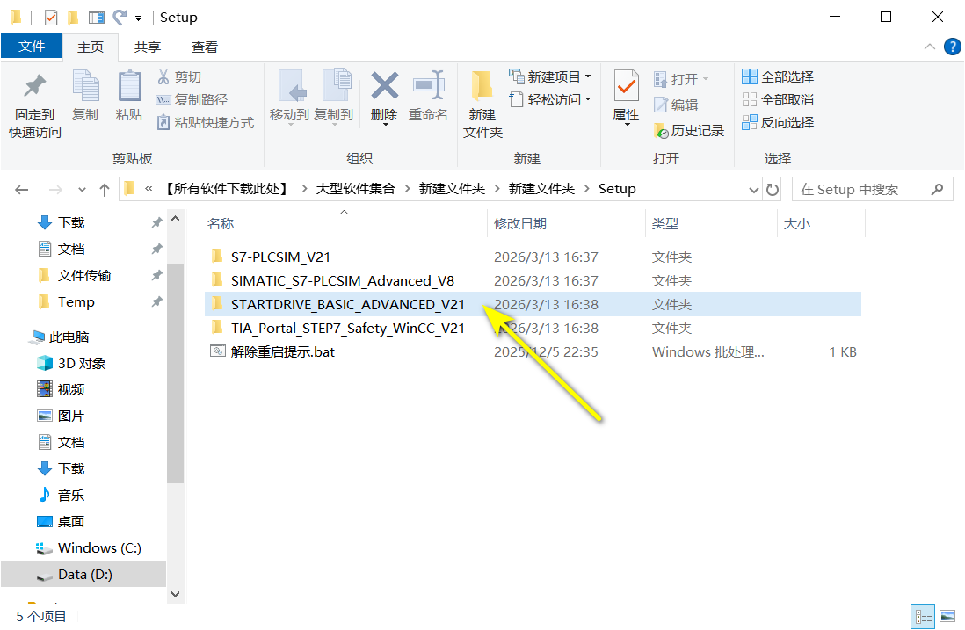This screenshot has width=965, height=630.
Task: Go up one folder level arrow
Action: pos(105,190)
